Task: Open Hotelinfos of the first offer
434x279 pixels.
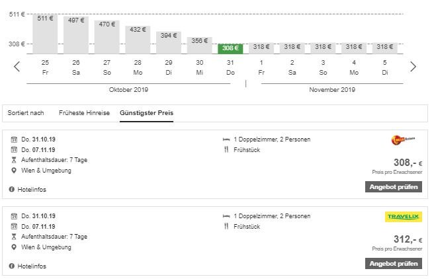Action: 31,190
